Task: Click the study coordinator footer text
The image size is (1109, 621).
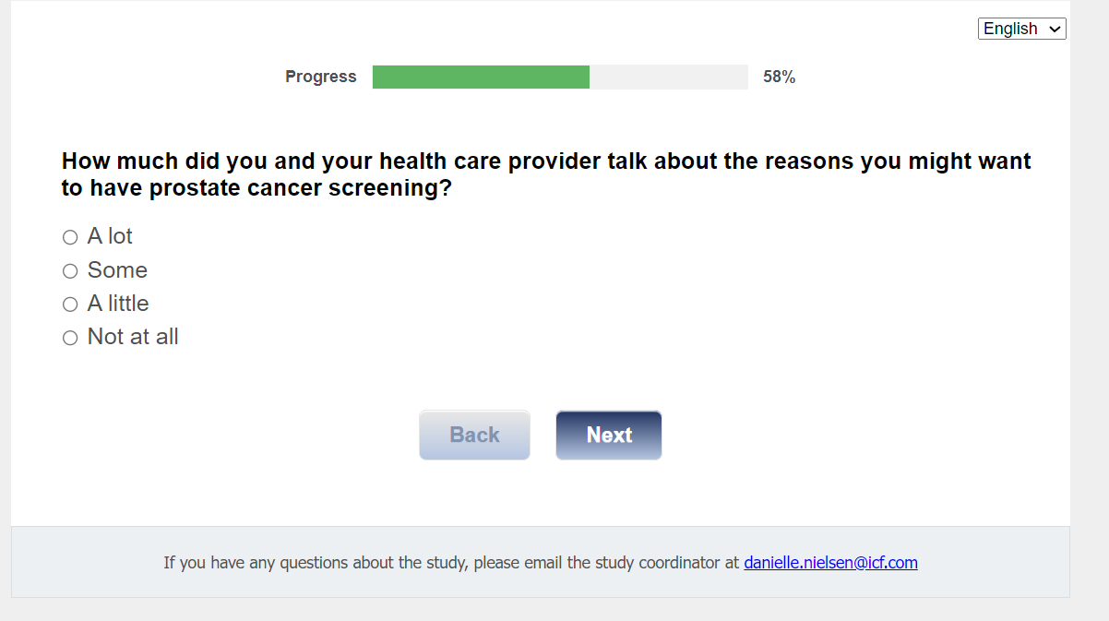Action: point(452,562)
